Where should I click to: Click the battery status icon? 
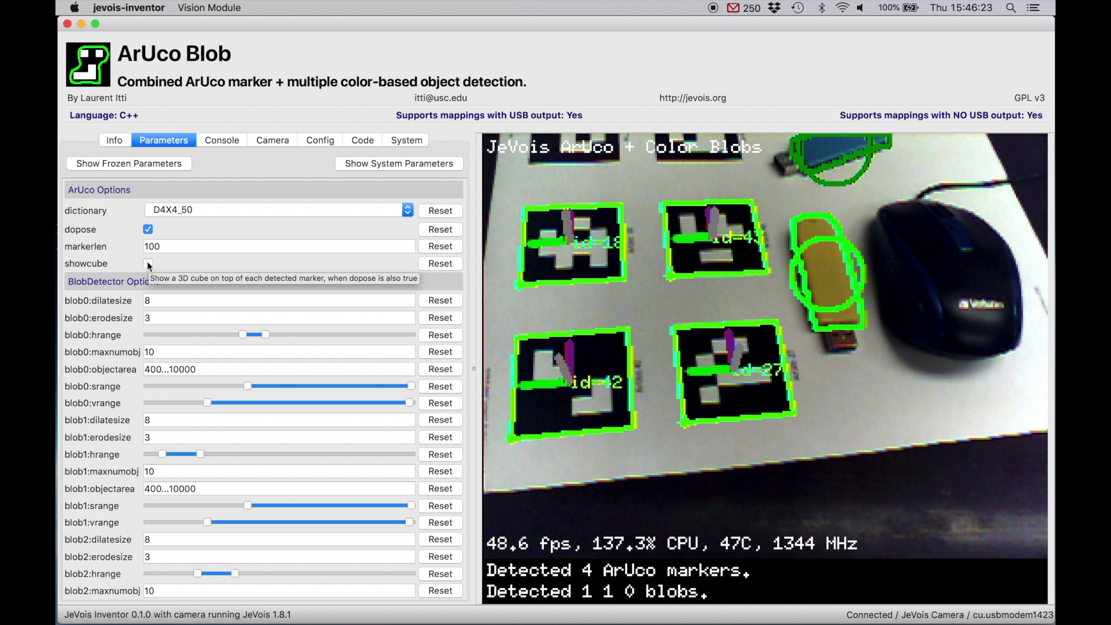tap(911, 8)
